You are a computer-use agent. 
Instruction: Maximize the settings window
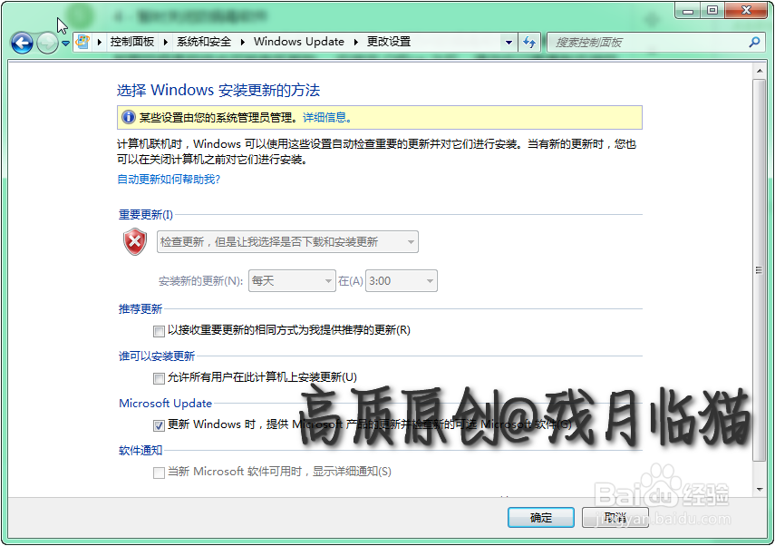[x=712, y=10]
